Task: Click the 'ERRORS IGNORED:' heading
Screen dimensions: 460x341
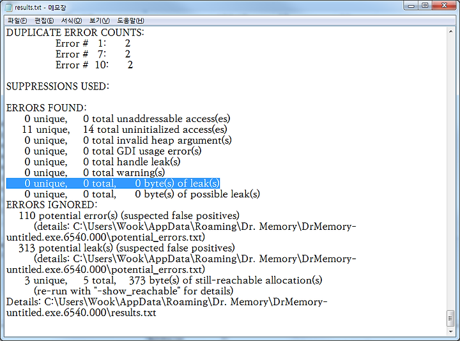Action: tap(52, 205)
